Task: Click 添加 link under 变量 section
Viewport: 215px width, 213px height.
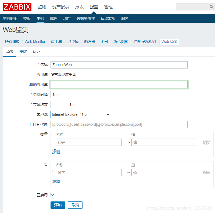Action: [56, 151]
